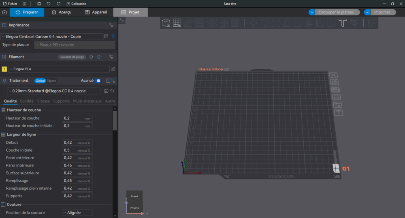Save the current process preset
405x218 pixels.
[x=106, y=91]
